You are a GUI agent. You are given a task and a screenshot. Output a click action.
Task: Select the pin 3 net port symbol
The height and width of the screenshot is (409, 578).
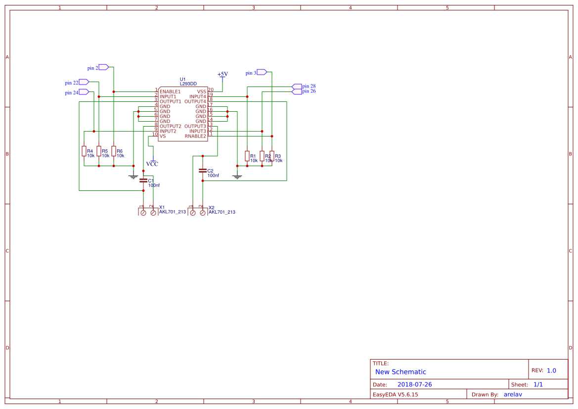pos(262,72)
